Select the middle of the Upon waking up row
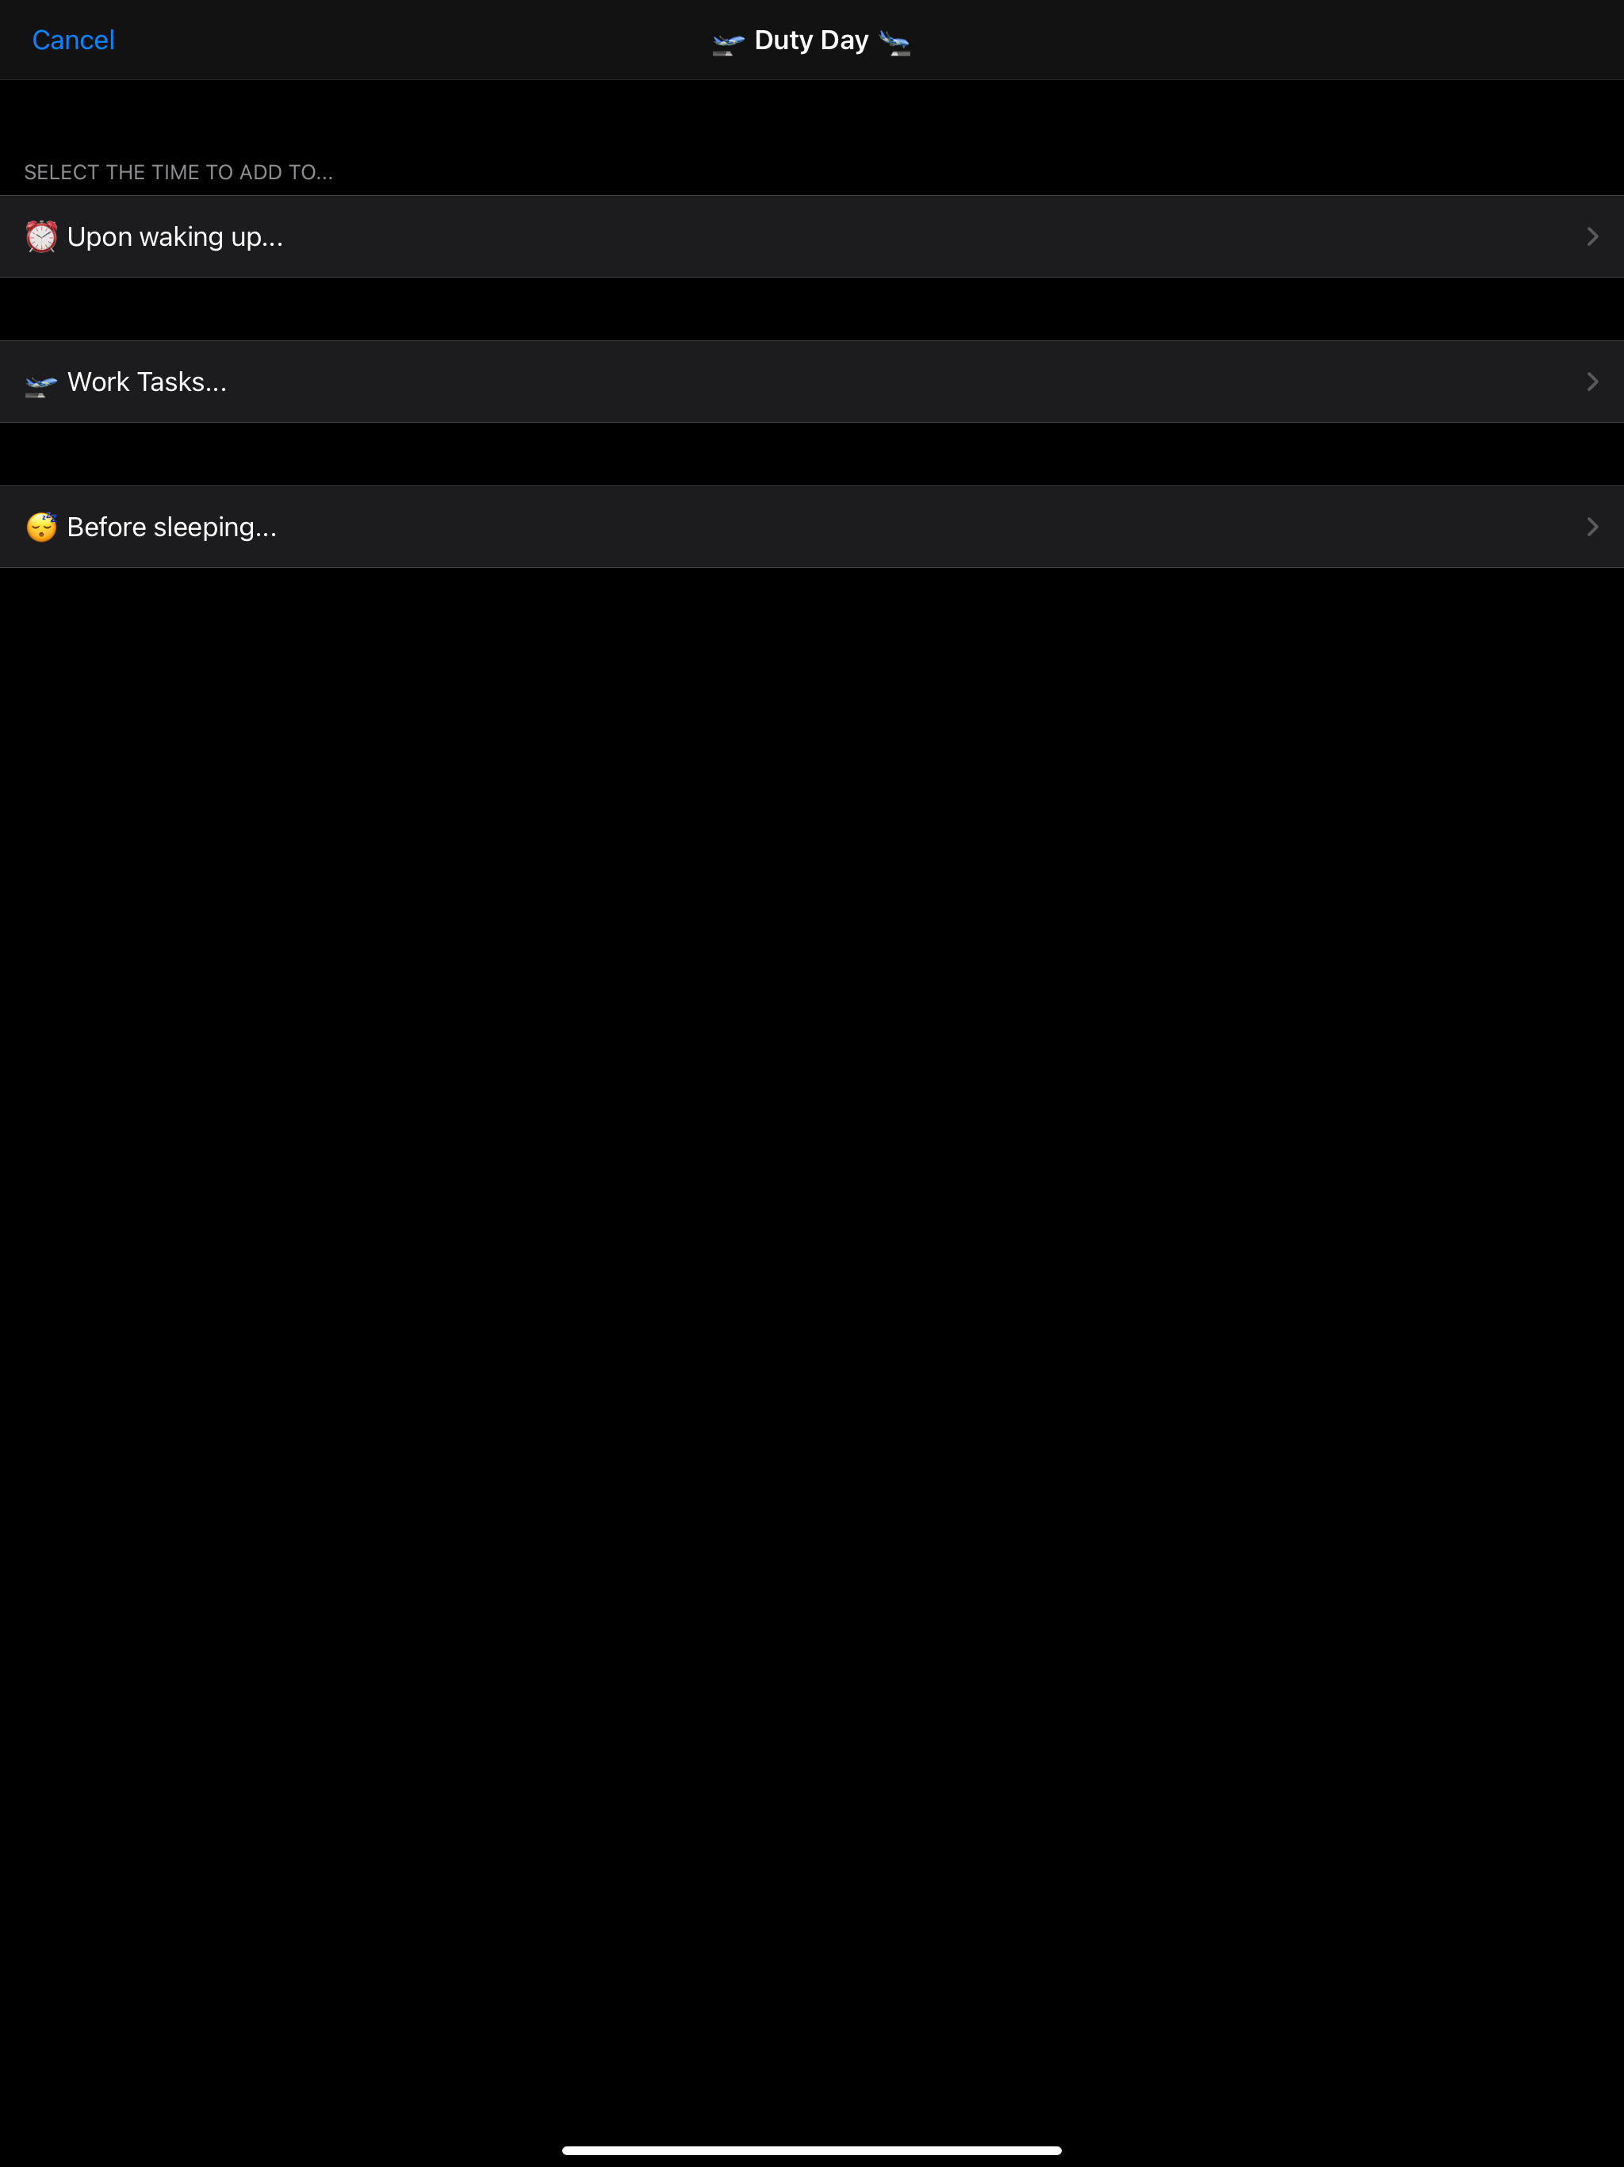 pos(812,237)
